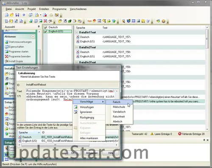Click the blue film strip toolbar icon
The width and height of the screenshot is (212, 168).
point(134,21)
